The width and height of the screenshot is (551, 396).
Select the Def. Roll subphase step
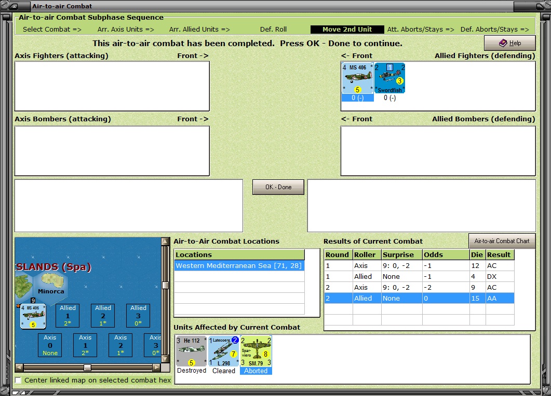[273, 30]
